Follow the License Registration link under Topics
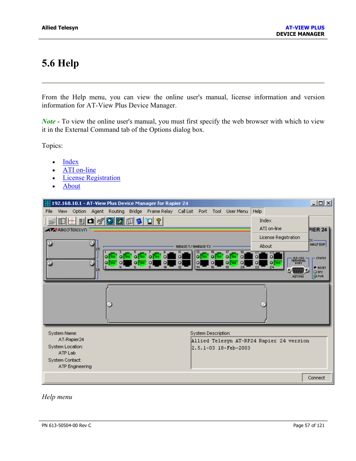356x461 pixels. pyautogui.click(x=91, y=178)
